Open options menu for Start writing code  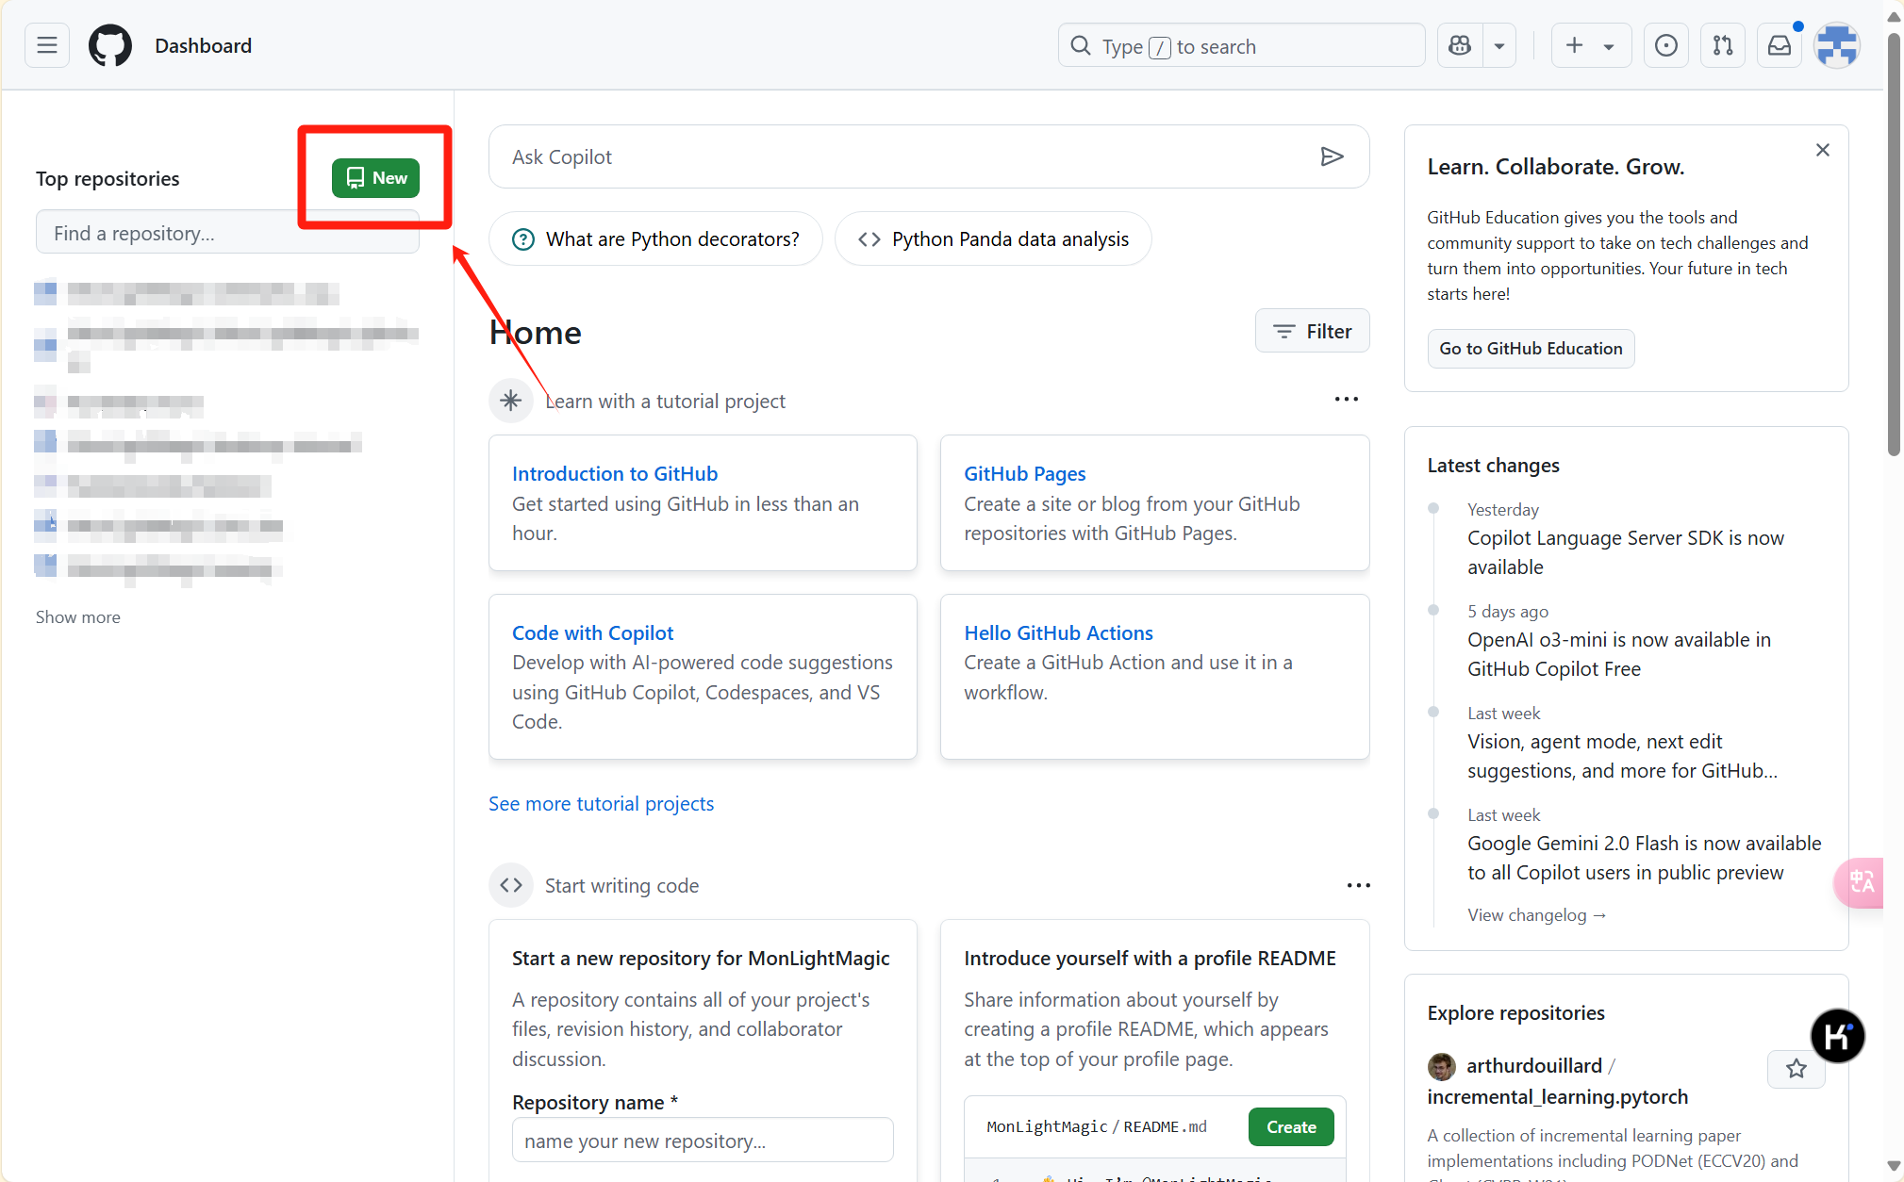tap(1358, 885)
